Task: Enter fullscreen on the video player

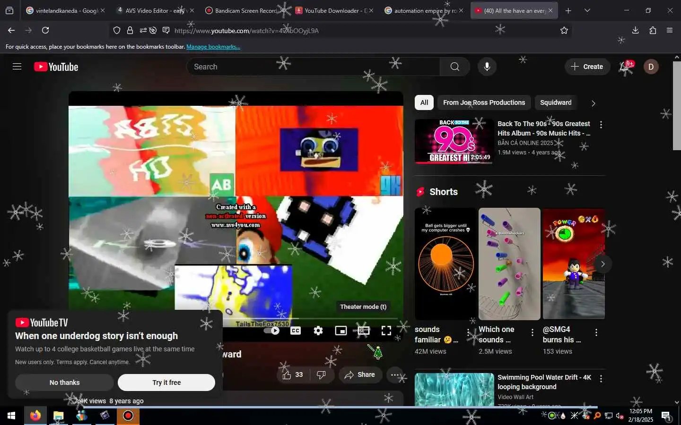Action: 386,331
